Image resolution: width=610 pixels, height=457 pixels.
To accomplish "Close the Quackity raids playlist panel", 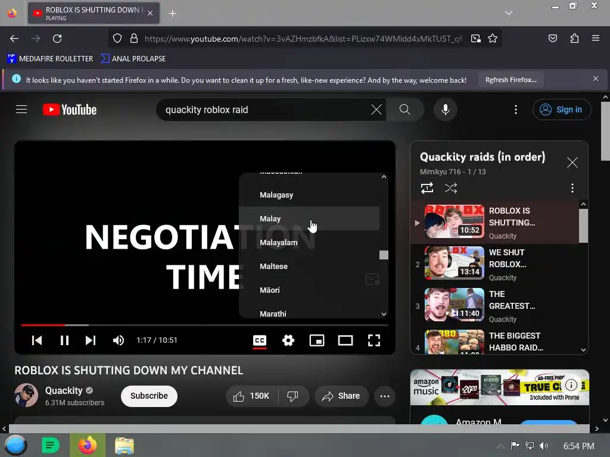I will pyautogui.click(x=572, y=162).
